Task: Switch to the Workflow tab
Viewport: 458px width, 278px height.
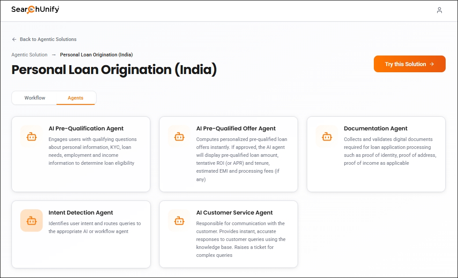Action: (x=35, y=98)
